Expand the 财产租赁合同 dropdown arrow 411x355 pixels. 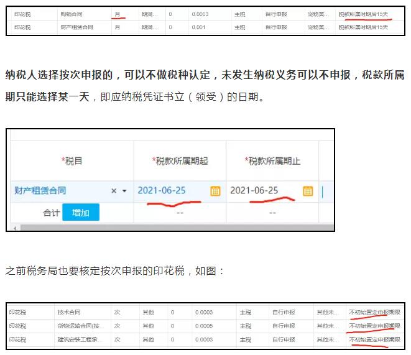coord(124,191)
